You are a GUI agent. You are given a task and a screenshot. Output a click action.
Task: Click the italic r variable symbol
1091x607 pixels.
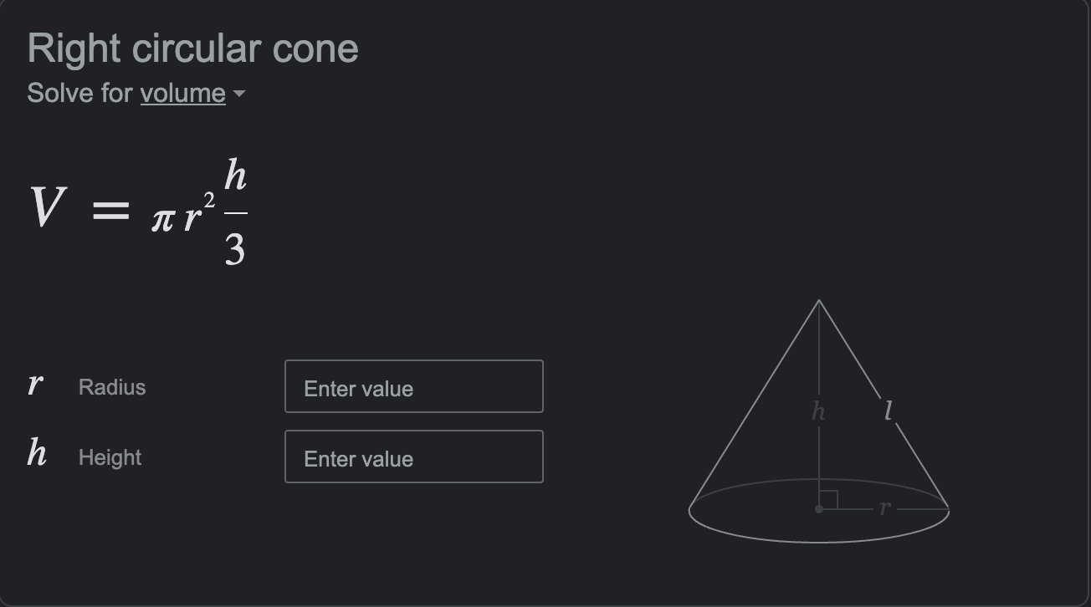[x=35, y=384]
